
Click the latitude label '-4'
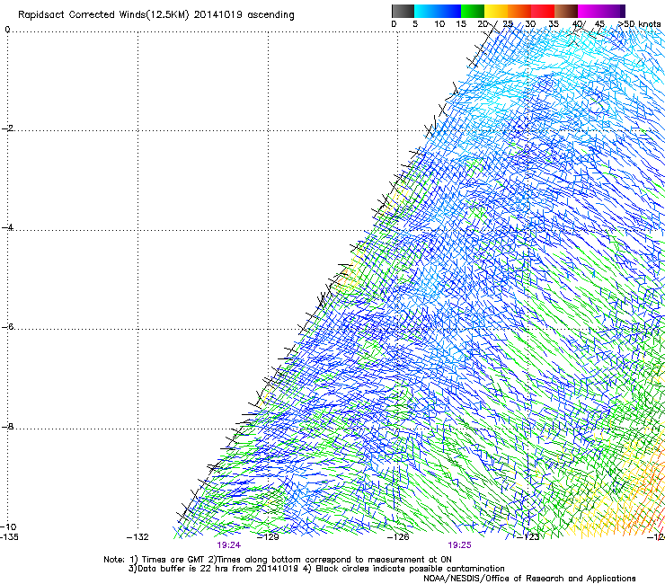pos(7,227)
